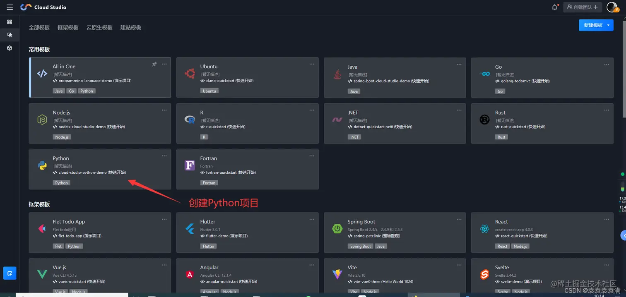Switch to the 全部模板 tab
Image resolution: width=626 pixels, height=297 pixels.
[x=39, y=28]
